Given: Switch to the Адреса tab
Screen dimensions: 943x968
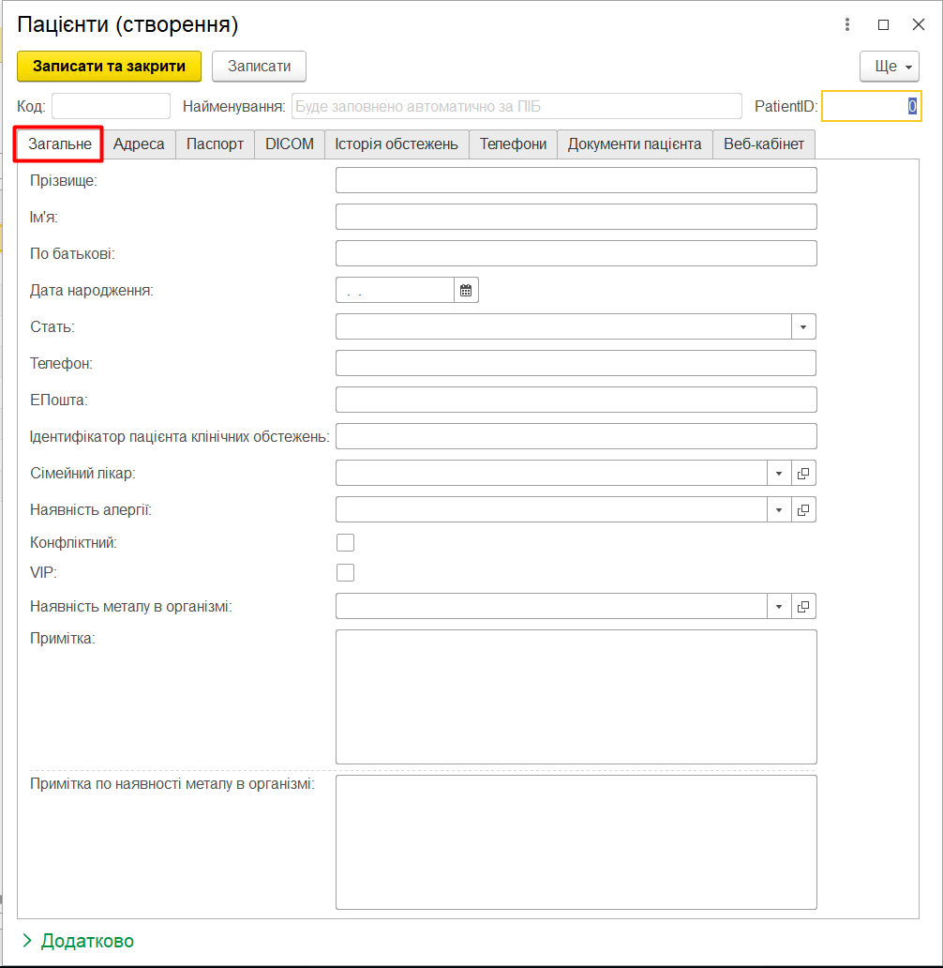Looking at the screenshot, I should click(139, 144).
